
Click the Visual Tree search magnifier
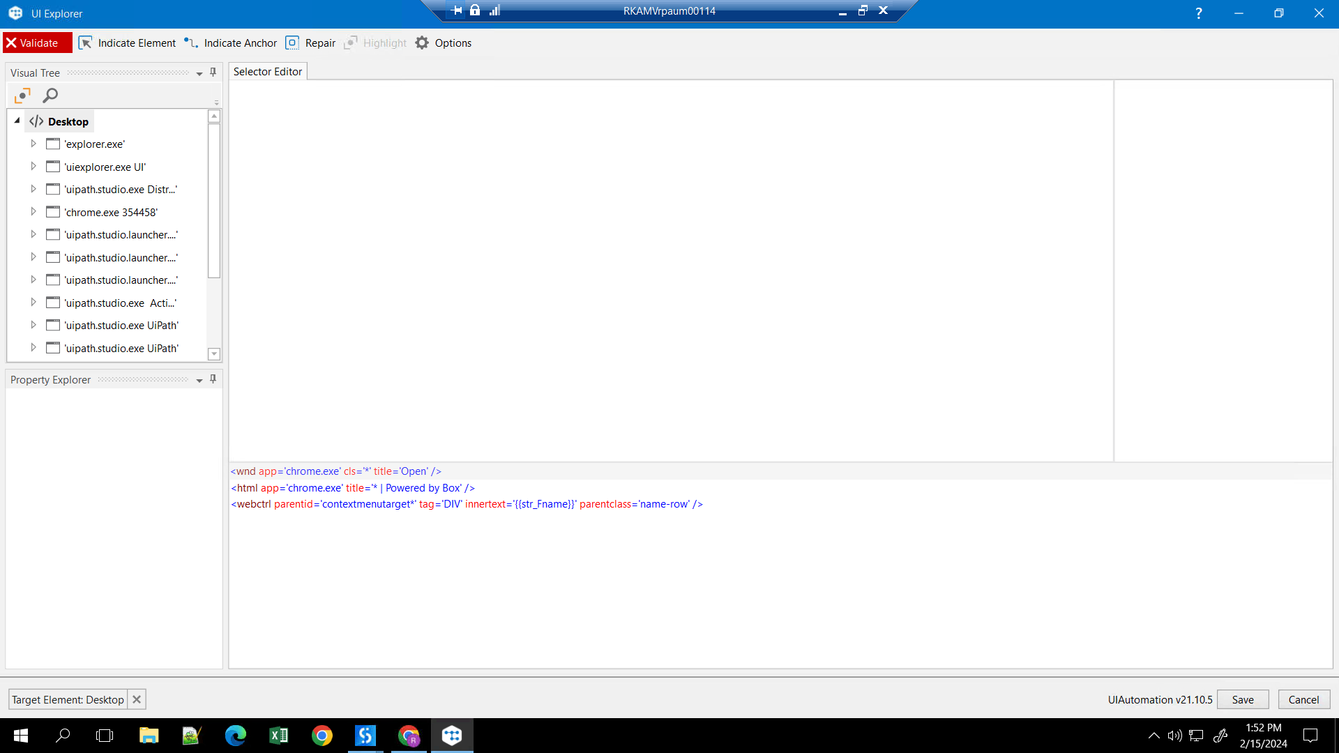[x=50, y=96]
